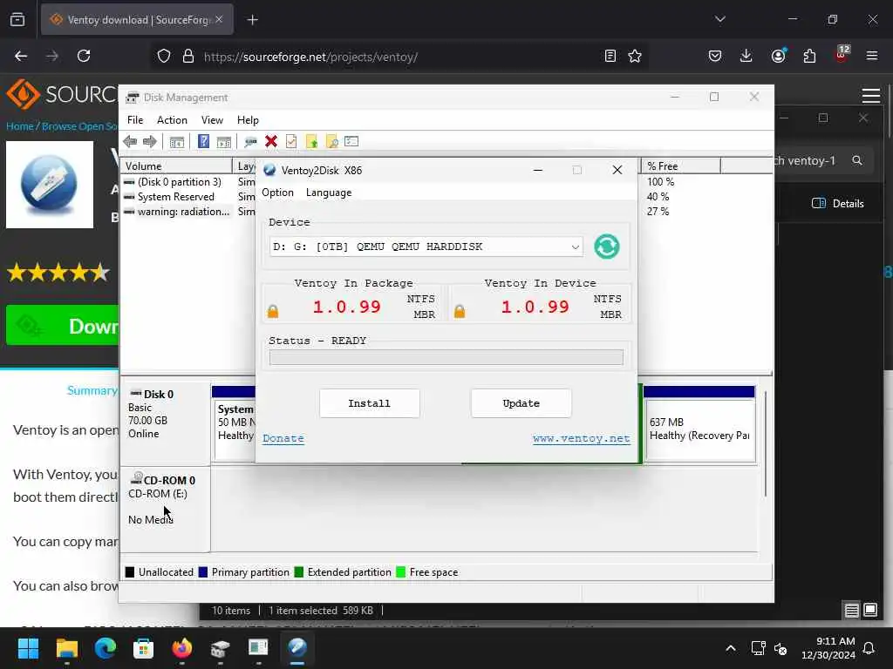Click Browse Open Source breadcrumb link
This screenshot has height=669, width=893.
pyautogui.click(x=79, y=126)
